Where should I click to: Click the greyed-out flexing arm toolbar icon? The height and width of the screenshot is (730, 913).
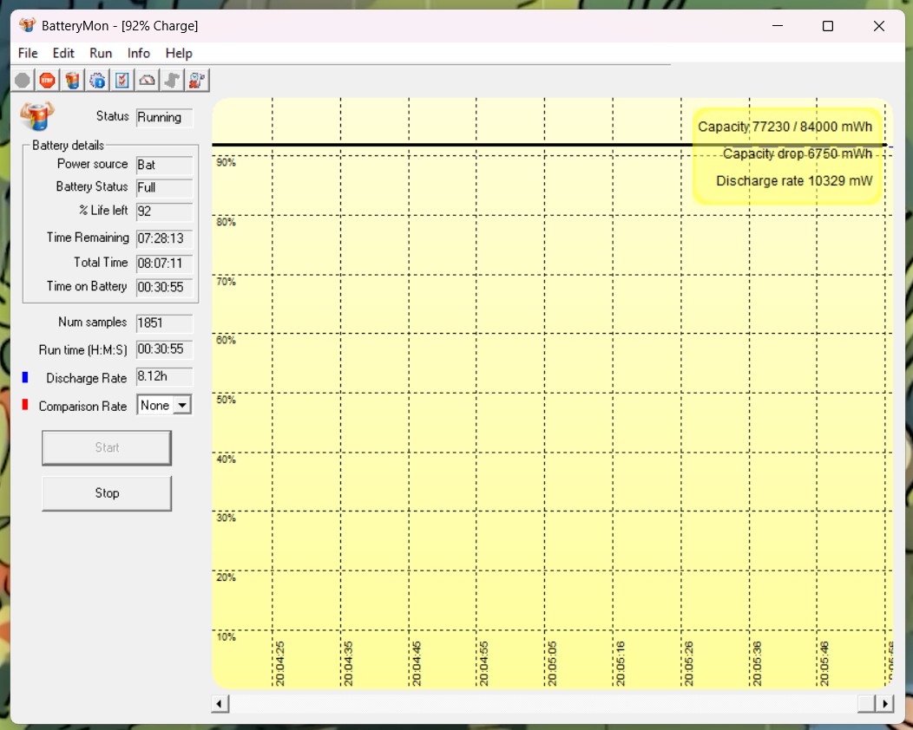click(172, 81)
